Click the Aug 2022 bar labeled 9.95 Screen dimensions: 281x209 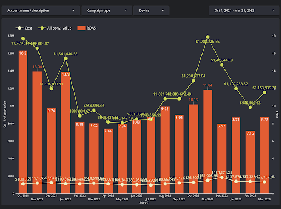(x=165, y=150)
